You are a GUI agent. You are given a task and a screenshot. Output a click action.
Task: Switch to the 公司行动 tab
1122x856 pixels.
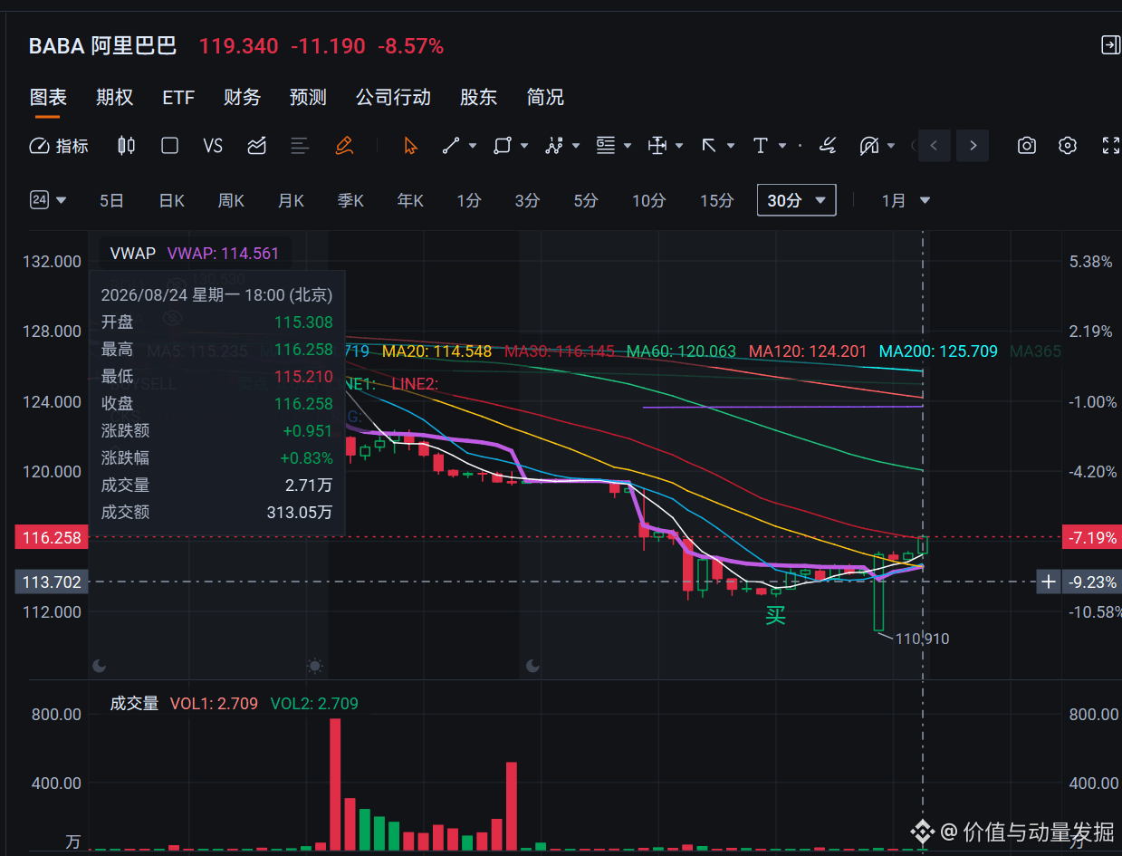[393, 97]
